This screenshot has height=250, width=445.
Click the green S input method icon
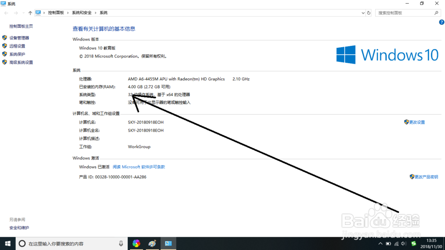pos(414,243)
